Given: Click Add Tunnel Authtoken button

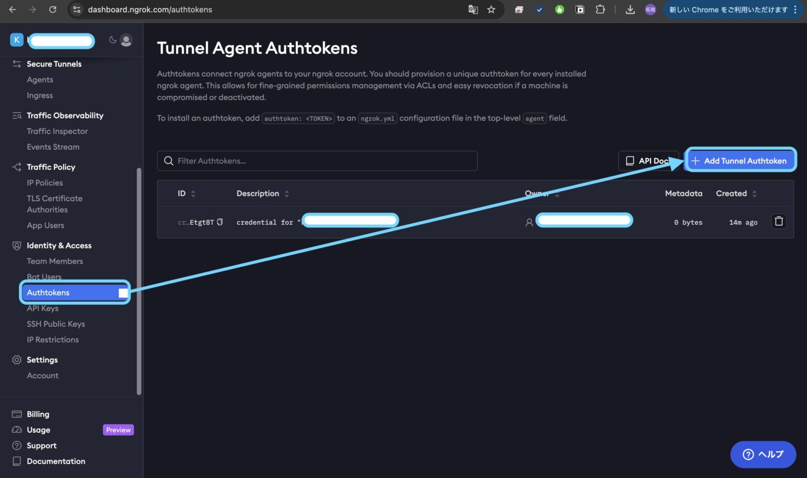Looking at the screenshot, I should (x=740, y=161).
